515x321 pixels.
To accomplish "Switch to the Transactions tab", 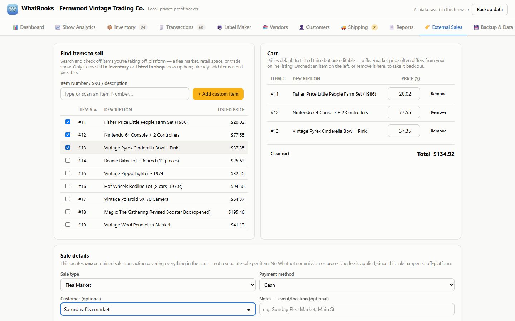I will click(182, 27).
